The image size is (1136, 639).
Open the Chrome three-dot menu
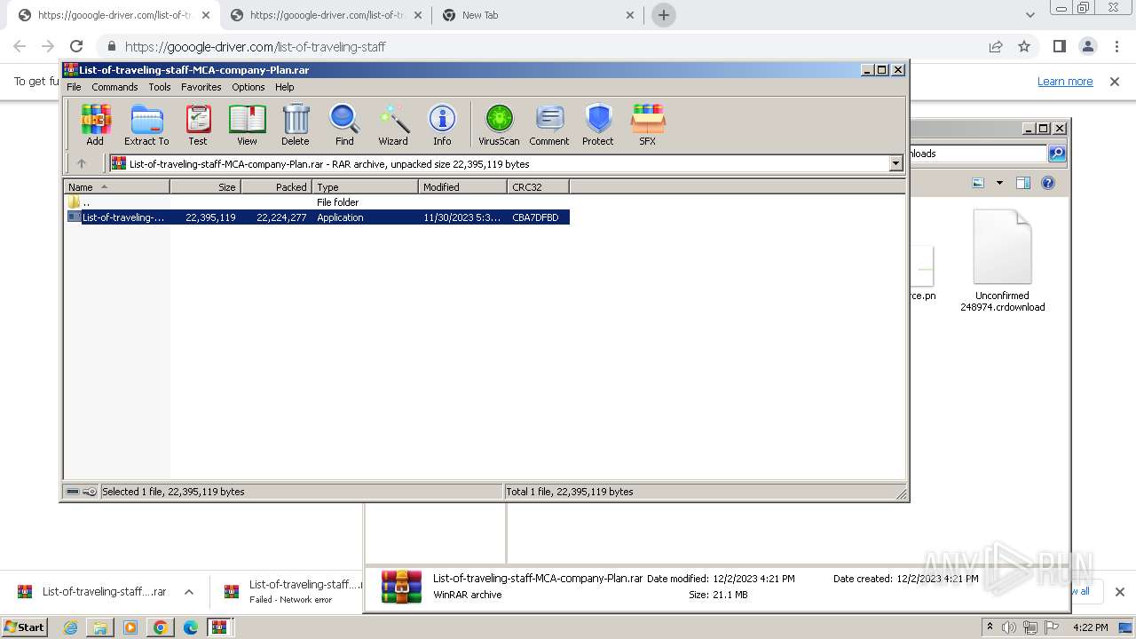click(x=1116, y=47)
